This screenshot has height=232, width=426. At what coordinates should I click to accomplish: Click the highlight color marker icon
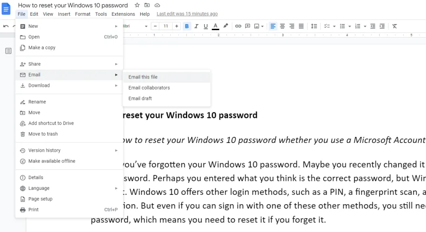pos(226,26)
